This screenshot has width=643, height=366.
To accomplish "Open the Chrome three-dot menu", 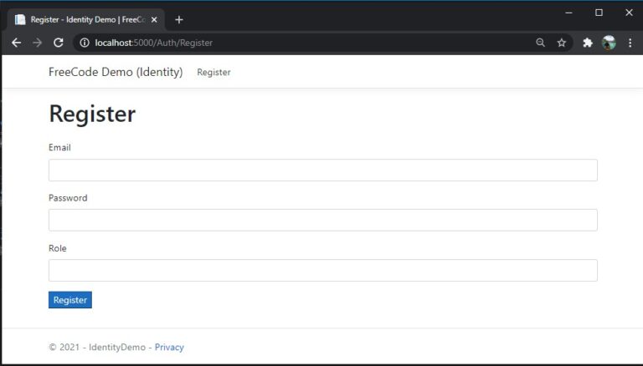I will [630, 43].
